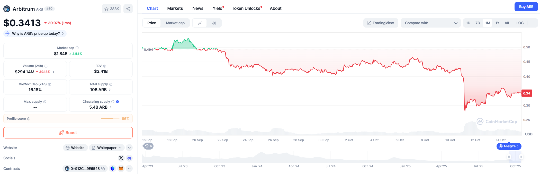This screenshot has height=174, width=540.
Task: Select the 7D time range
Action: (478, 23)
